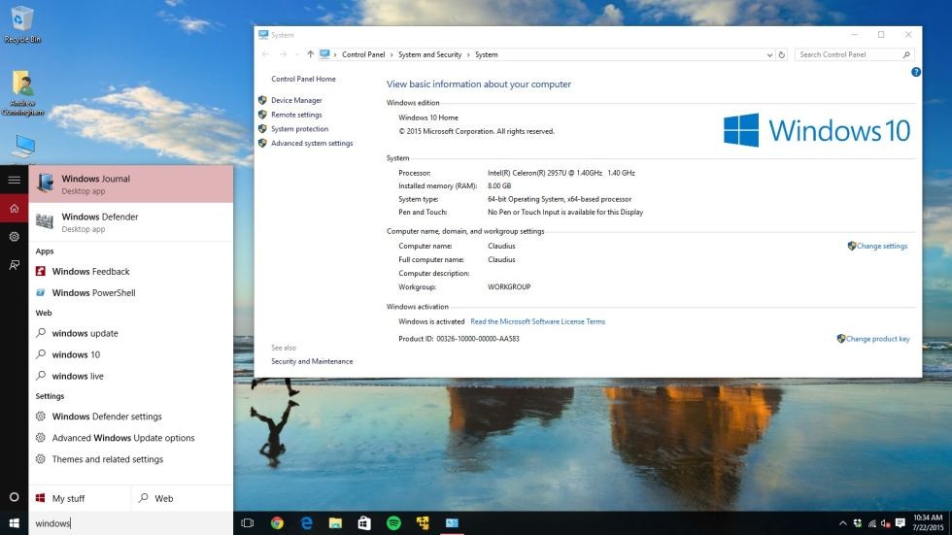Go back in the System window
This screenshot has width=952, height=535.
[265, 54]
